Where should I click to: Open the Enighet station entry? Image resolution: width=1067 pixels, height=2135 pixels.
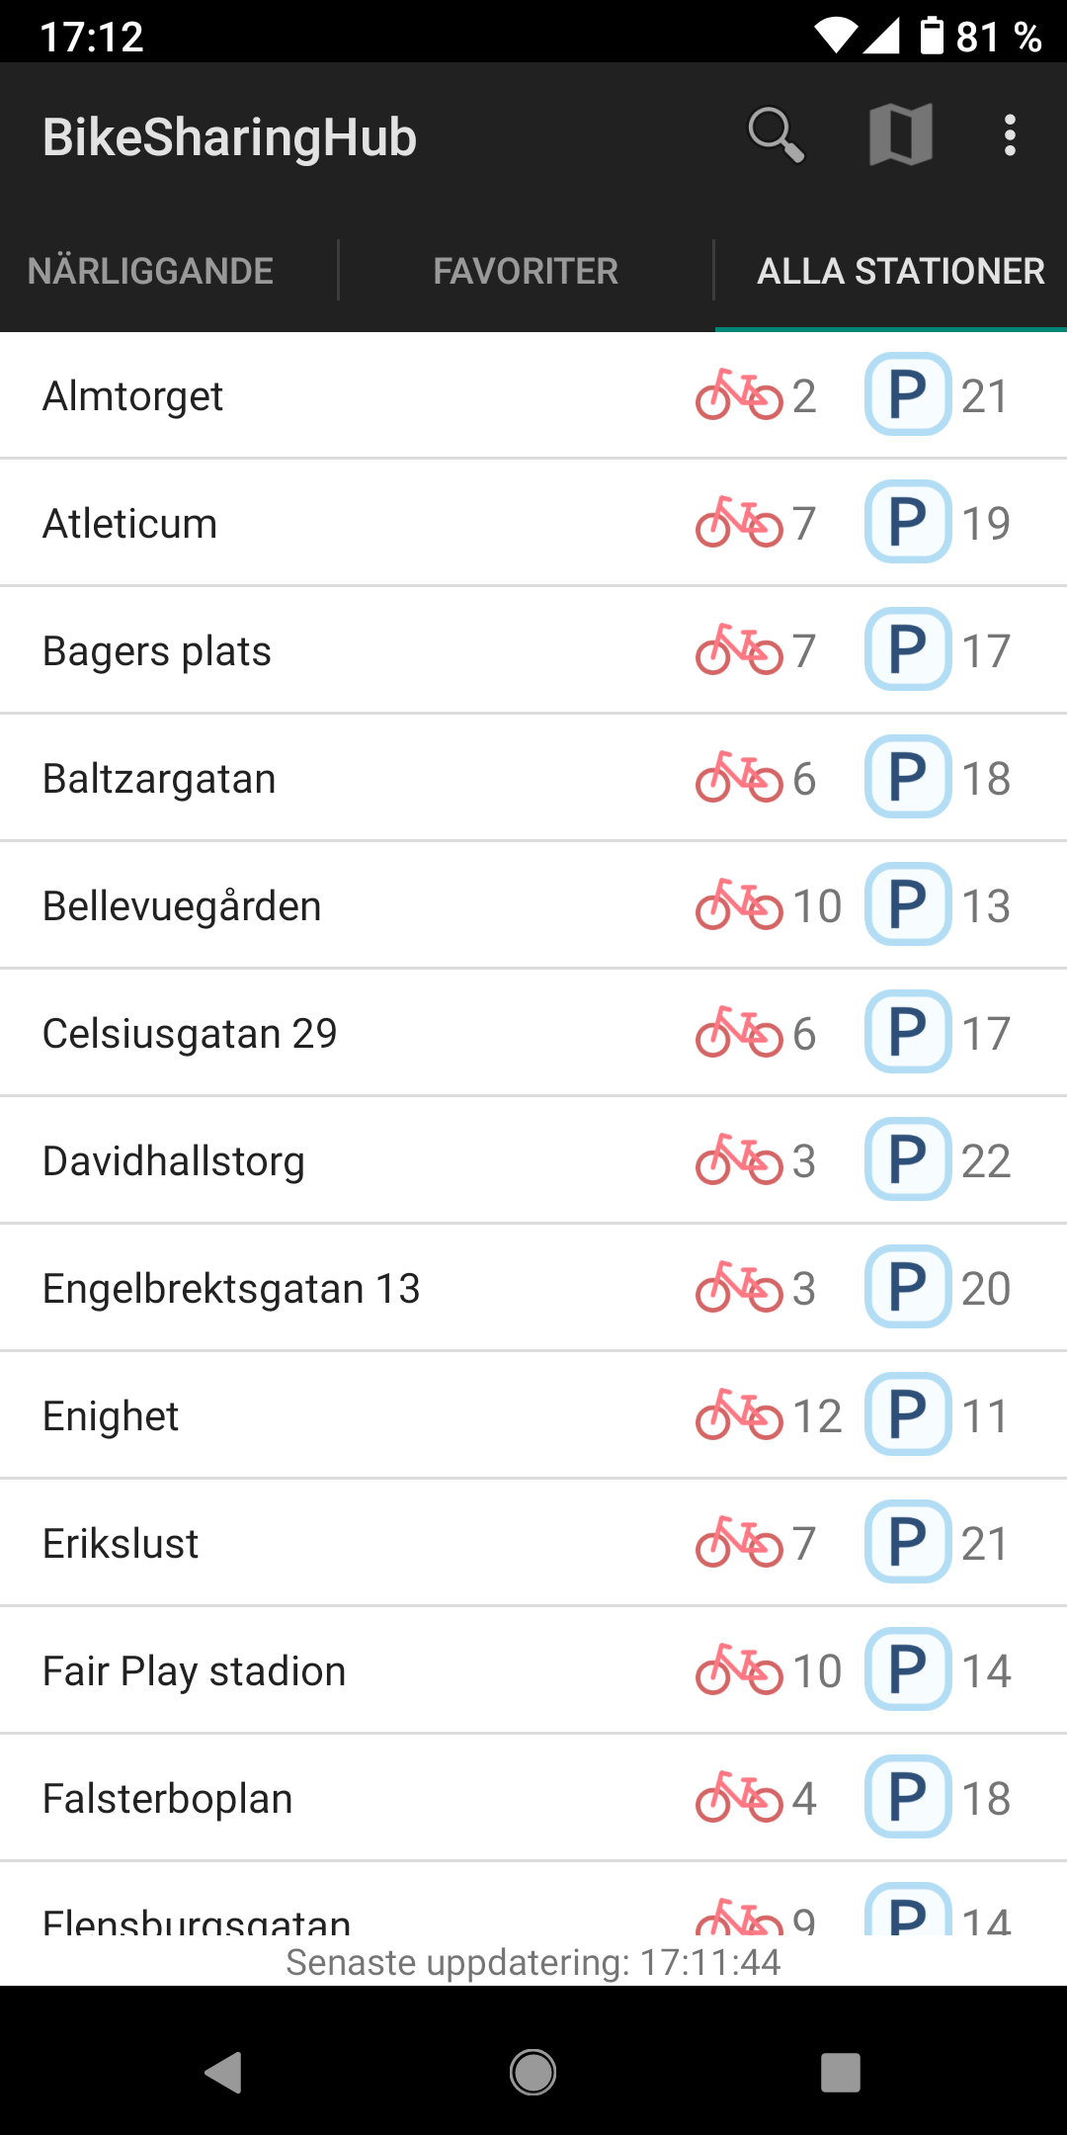[111, 1416]
